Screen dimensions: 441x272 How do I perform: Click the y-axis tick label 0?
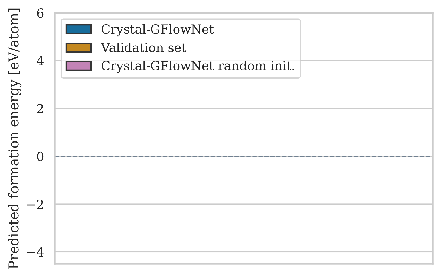pos(40,157)
